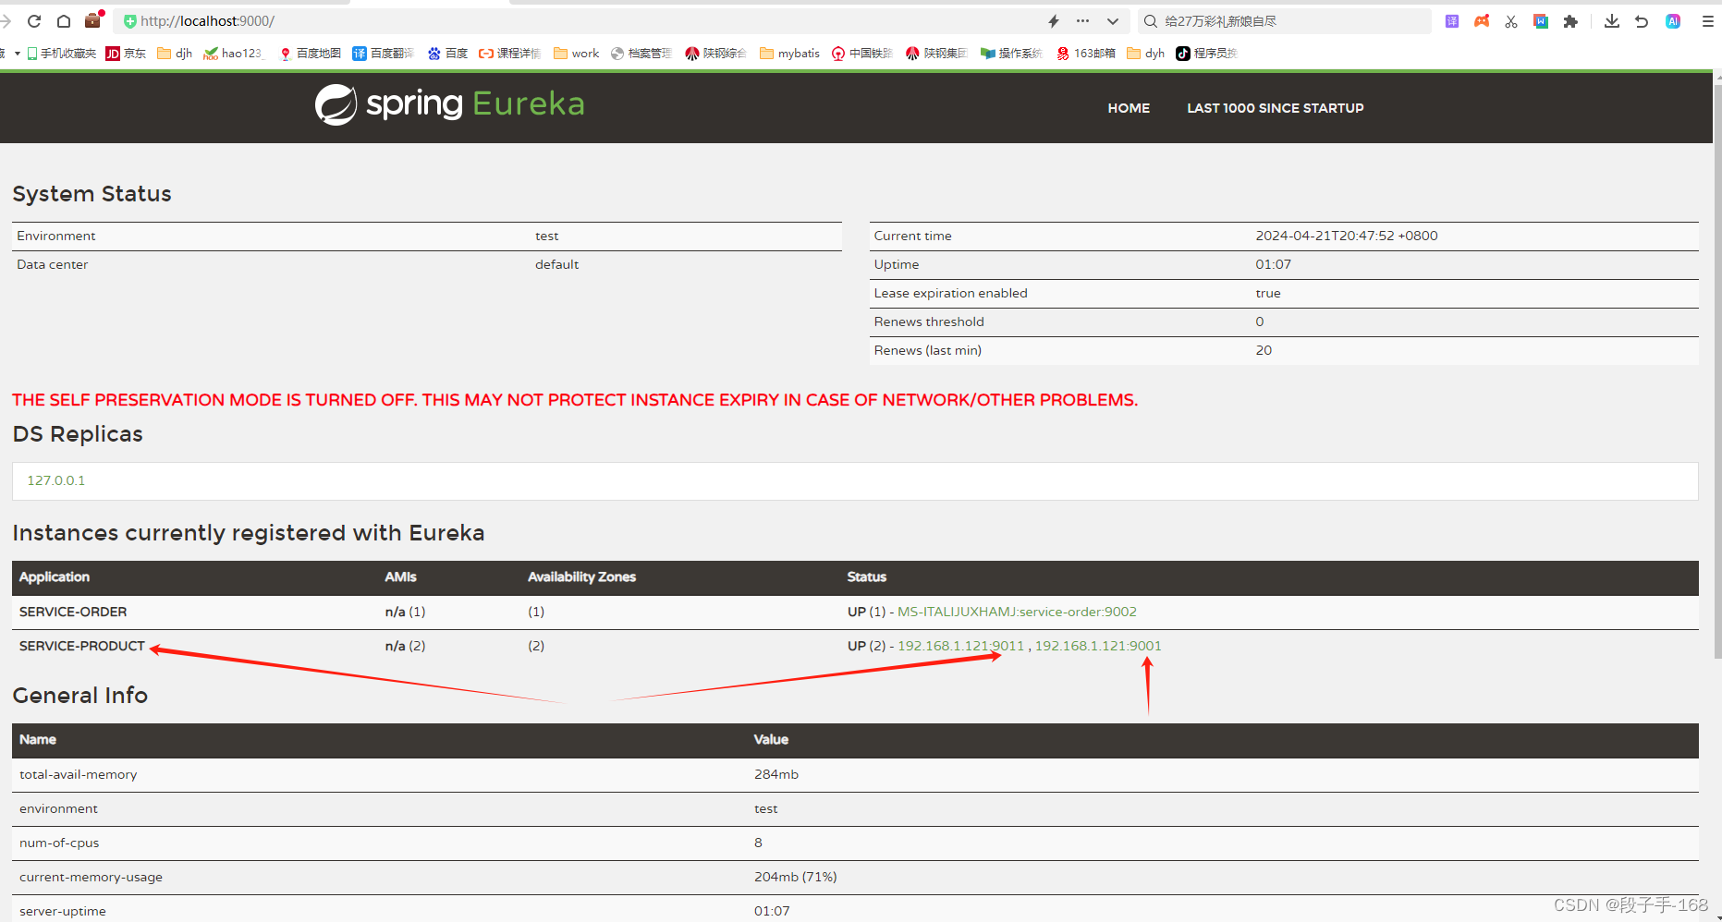Open the 程序员 TikTok bookmark
The height and width of the screenshot is (922, 1722).
click(x=1207, y=54)
